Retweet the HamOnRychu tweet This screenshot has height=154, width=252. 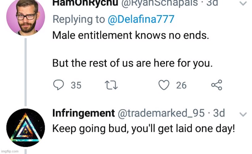point(110,85)
